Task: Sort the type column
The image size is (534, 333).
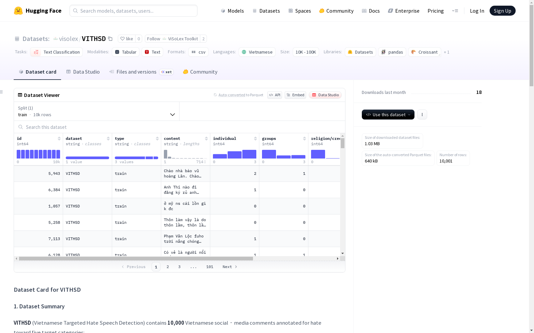Action: (x=157, y=139)
